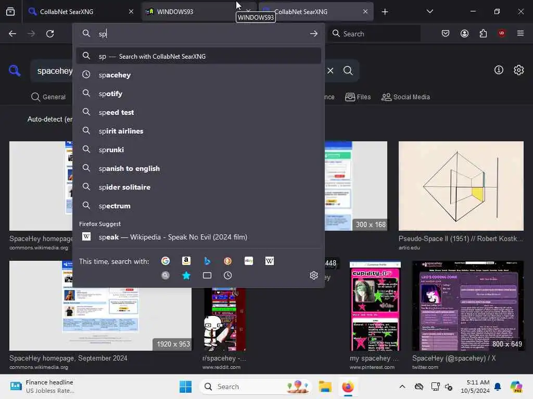This screenshot has height=399, width=533.
Task: Switch to the first CollabNet SearXNG tab
Action: click(x=80, y=11)
